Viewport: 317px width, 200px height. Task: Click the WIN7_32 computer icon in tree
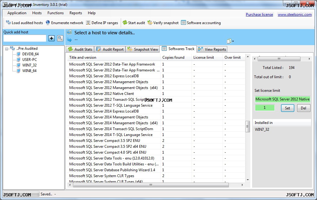coord(18,65)
